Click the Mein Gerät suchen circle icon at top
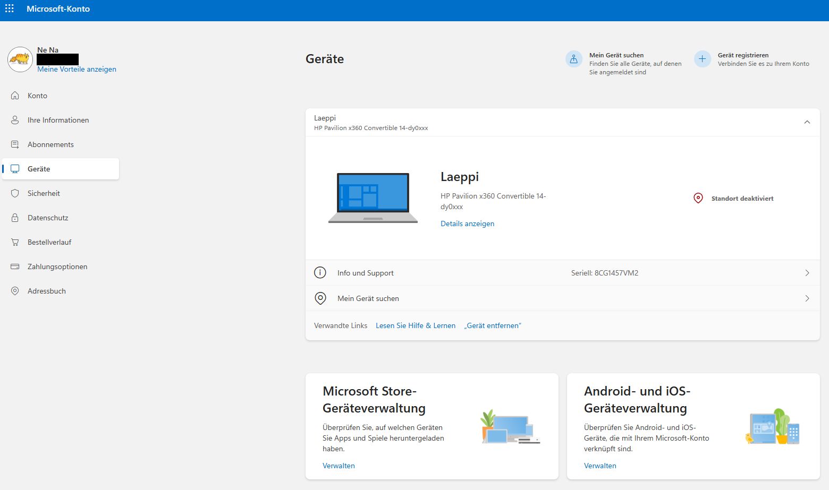 tap(574, 59)
